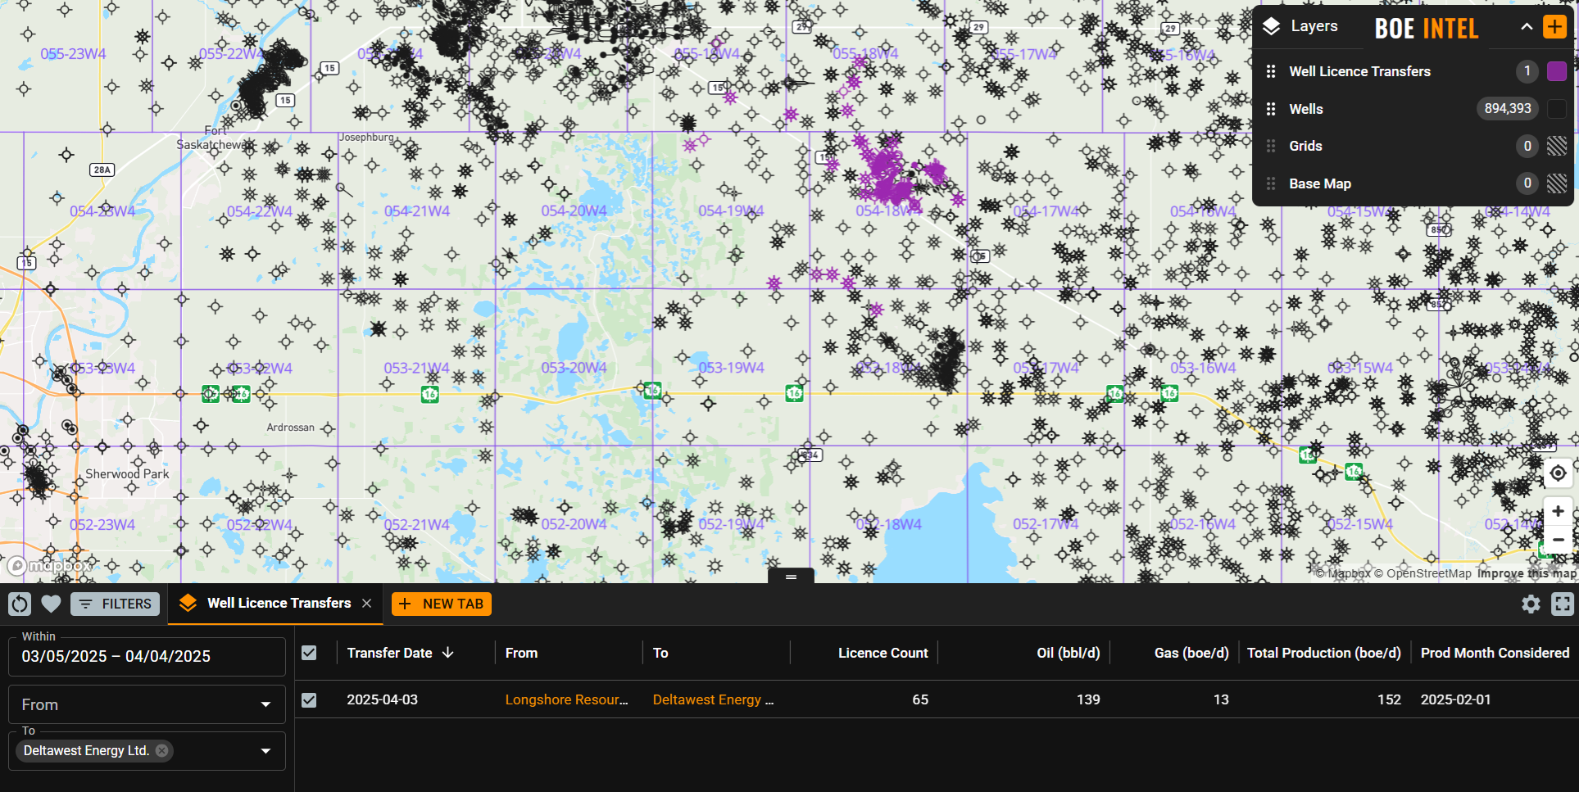The image size is (1579, 792).
Task: Click the Ardrossan map label
Action: (x=290, y=427)
